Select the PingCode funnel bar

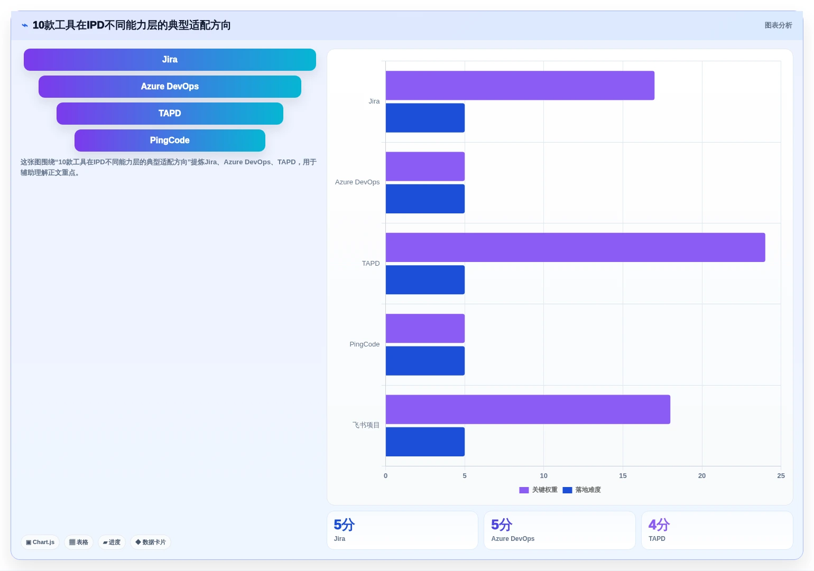(x=170, y=141)
